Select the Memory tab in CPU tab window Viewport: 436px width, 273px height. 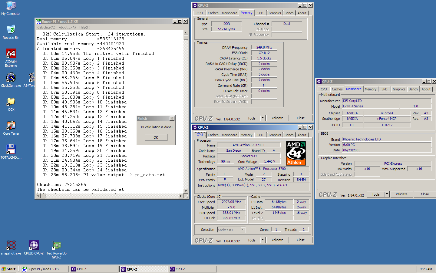[x=246, y=135]
